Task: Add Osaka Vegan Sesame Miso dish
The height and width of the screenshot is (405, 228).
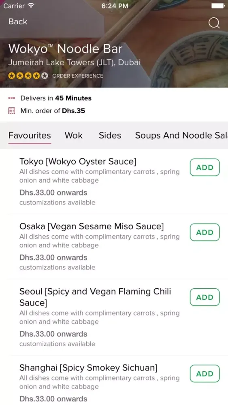Action: click(205, 232)
